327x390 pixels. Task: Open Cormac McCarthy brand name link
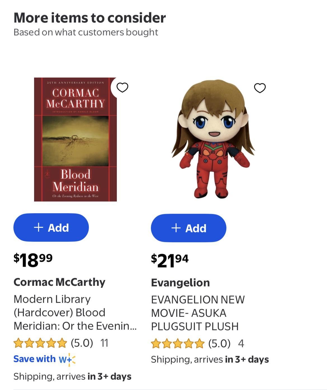(x=59, y=282)
